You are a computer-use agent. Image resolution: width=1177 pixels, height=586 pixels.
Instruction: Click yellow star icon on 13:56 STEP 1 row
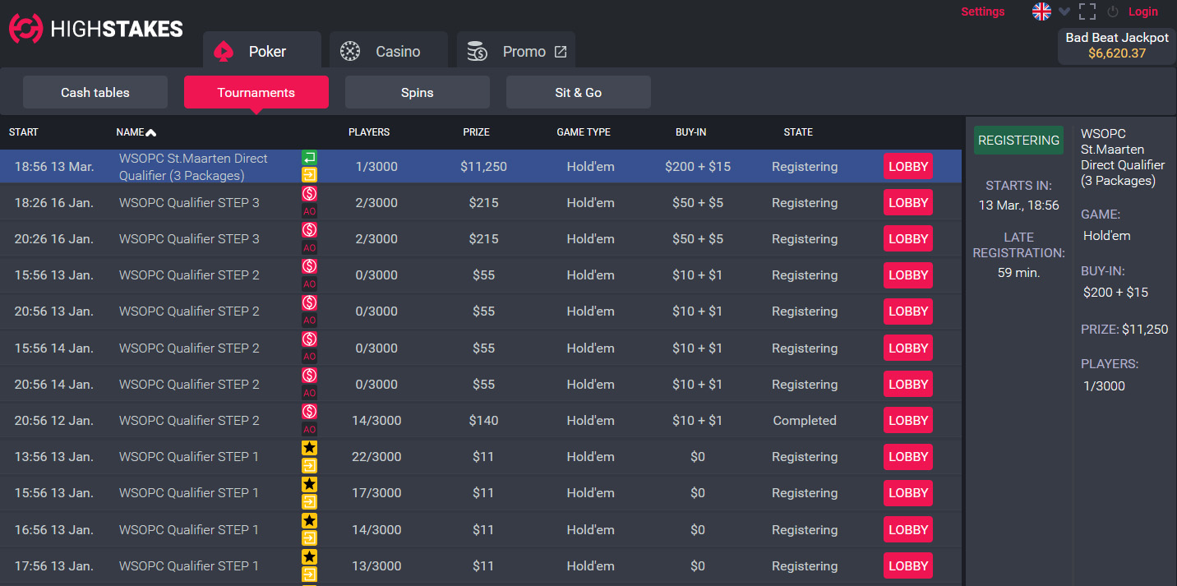(x=309, y=448)
